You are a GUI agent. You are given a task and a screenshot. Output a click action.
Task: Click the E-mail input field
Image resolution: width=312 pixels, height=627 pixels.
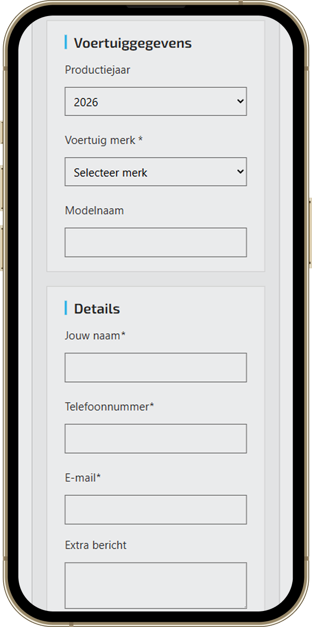pyautogui.click(x=155, y=509)
